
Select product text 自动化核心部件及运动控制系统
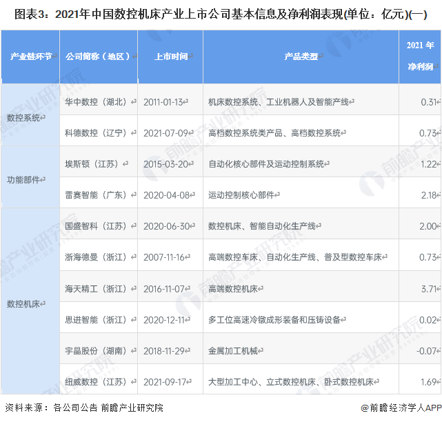point(266,164)
